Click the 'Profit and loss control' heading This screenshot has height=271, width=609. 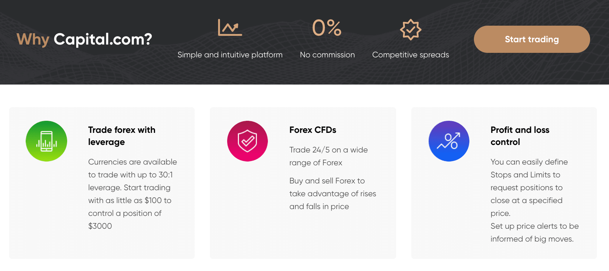pyautogui.click(x=520, y=135)
